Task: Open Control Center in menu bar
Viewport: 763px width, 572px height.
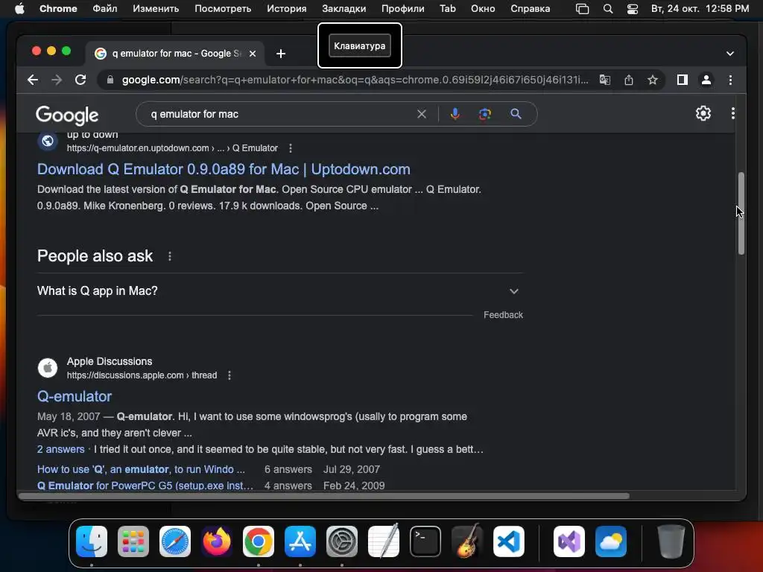Action: (632, 9)
